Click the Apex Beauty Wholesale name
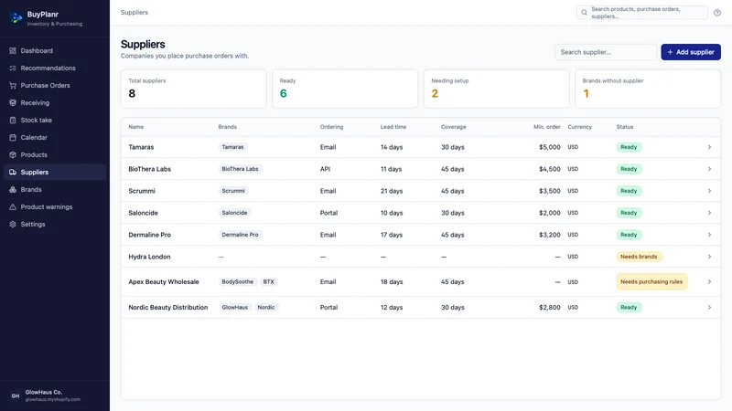The image size is (732, 411). pos(164,282)
